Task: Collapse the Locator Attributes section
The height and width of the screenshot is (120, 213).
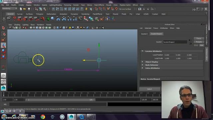Action: pos(142,51)
